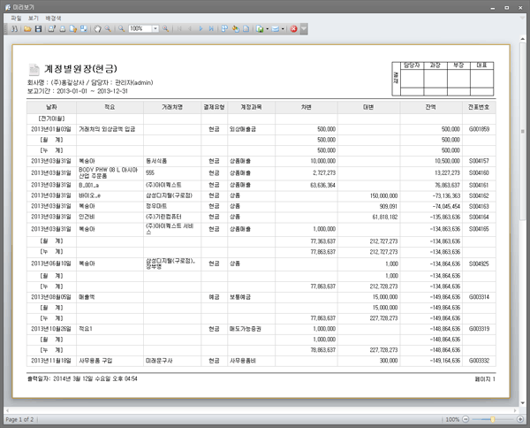Toggle the Hand tool in the toolbar
The image size is (530, 428).
click(96, 28)
